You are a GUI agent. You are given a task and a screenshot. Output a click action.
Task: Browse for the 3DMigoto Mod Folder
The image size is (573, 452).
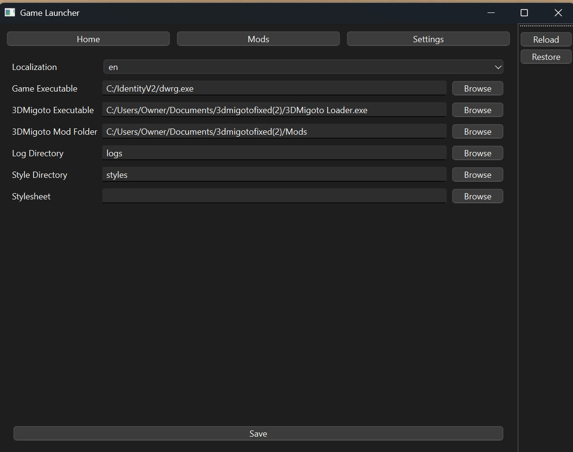477,131
